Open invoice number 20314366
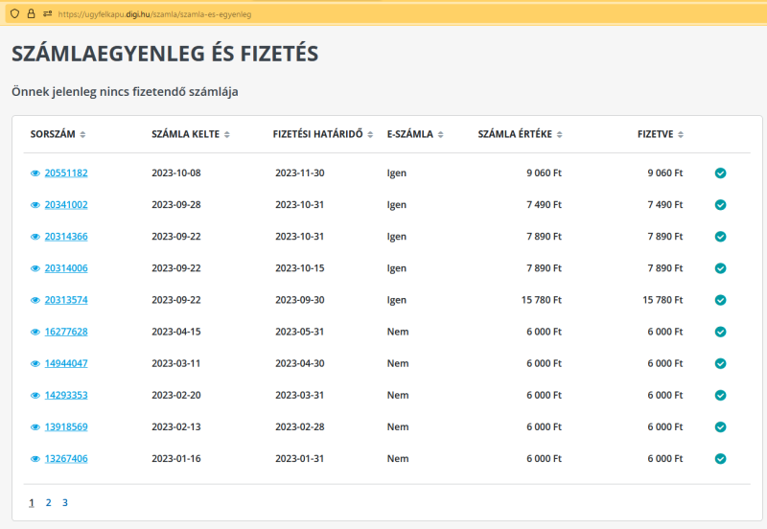Image resolution: width=767 pixels, height=529 pixels. pyautogui.click(x=66, y=237)
